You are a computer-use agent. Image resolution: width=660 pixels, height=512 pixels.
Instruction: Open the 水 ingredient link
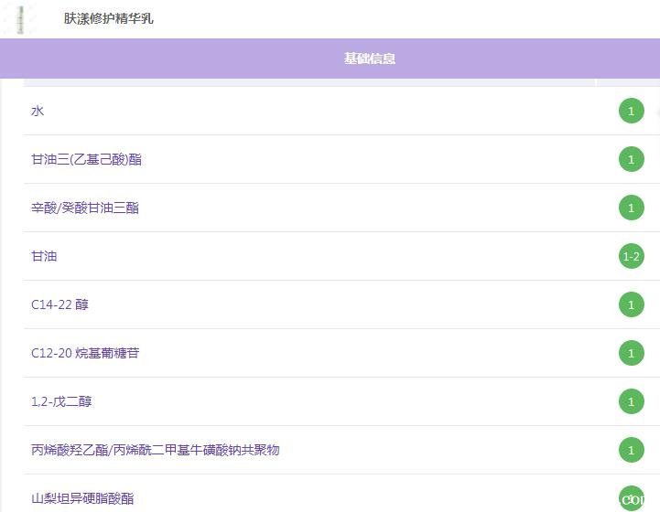(x=38, y=111)
